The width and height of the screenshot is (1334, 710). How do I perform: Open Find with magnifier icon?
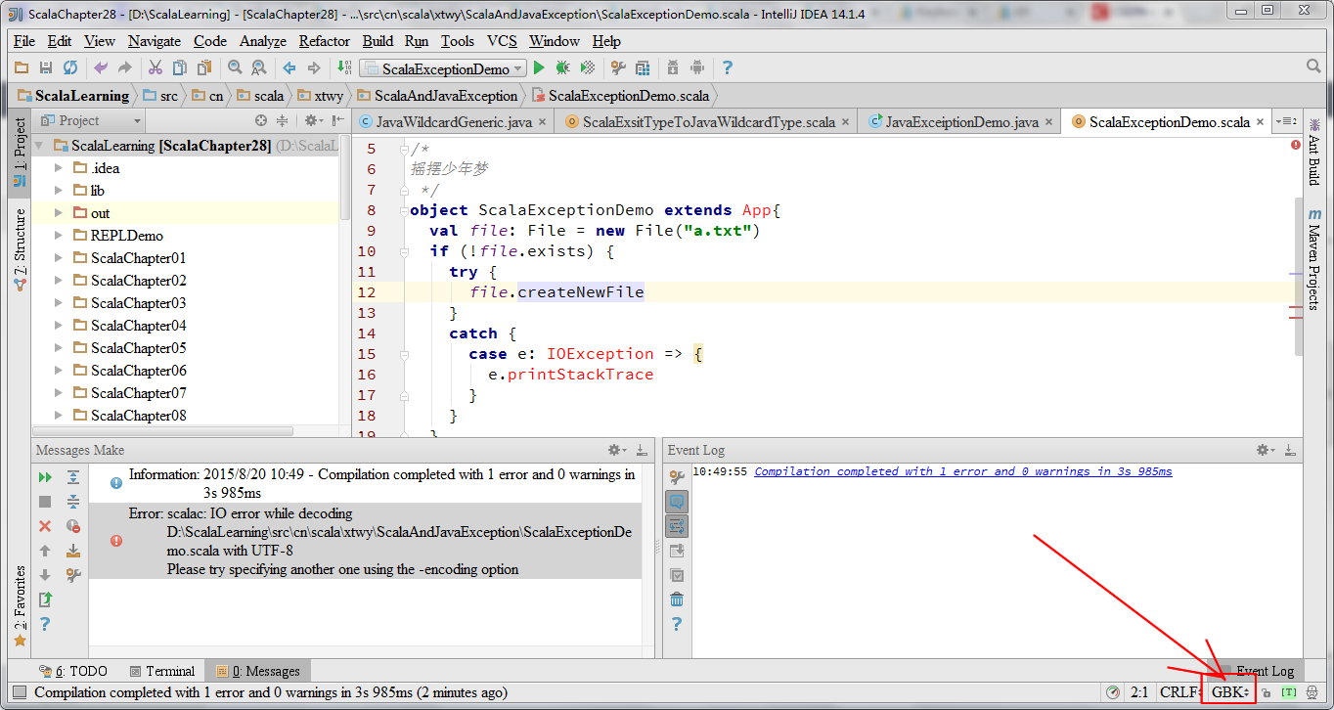coord(235,67)
